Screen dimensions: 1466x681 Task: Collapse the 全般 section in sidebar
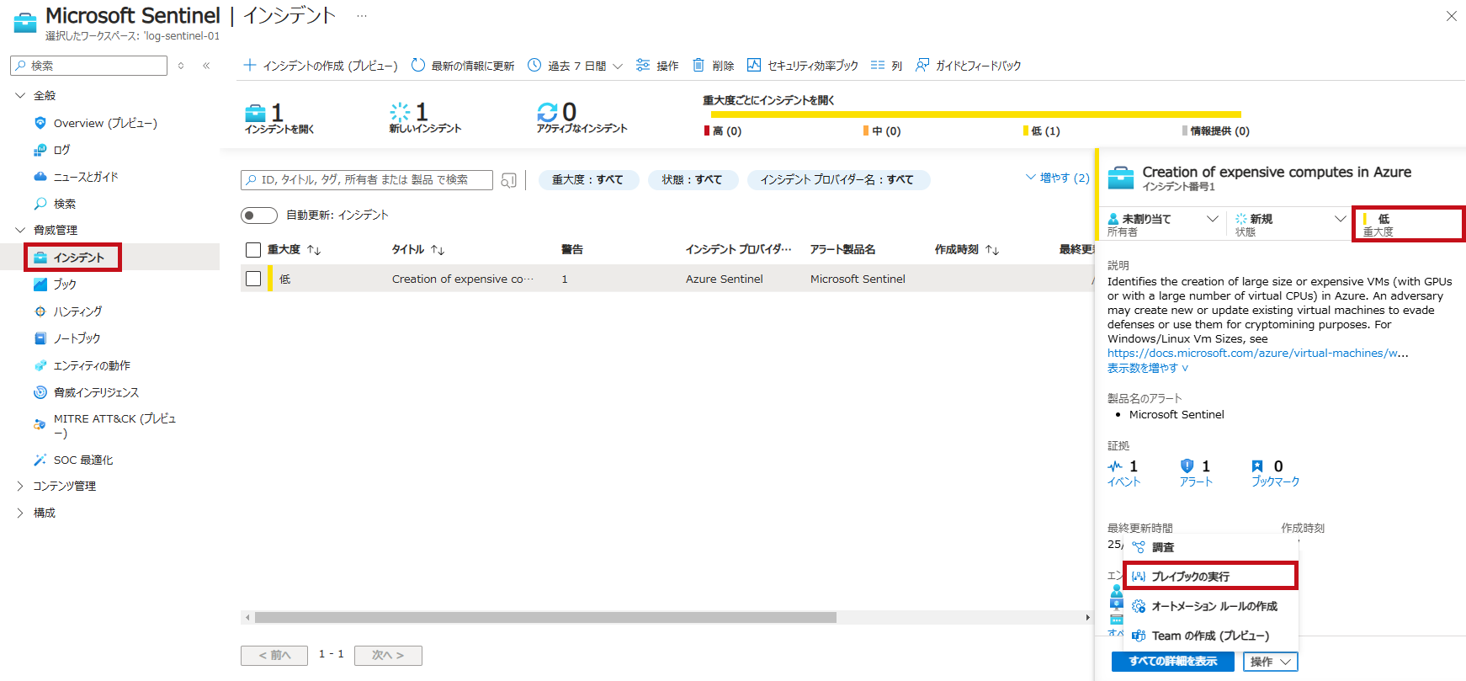(20, 95)
